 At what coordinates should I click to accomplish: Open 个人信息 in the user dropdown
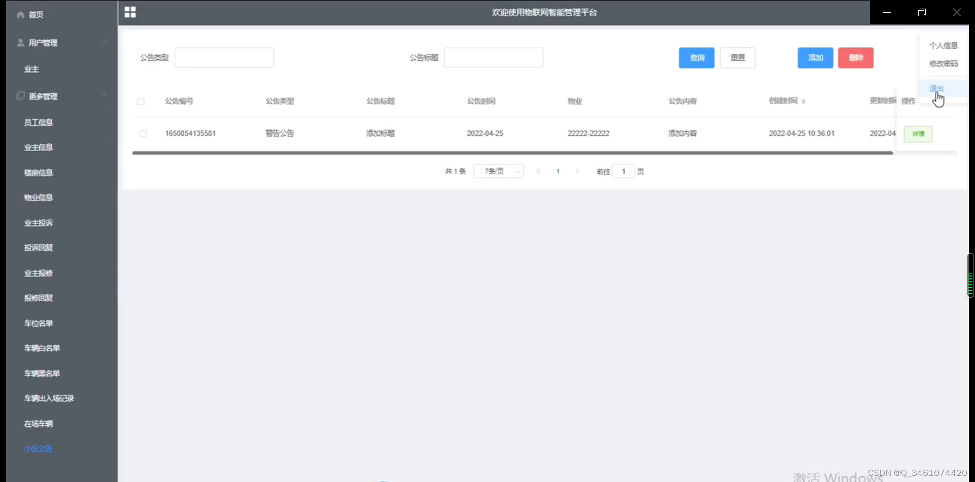point(944,46)
